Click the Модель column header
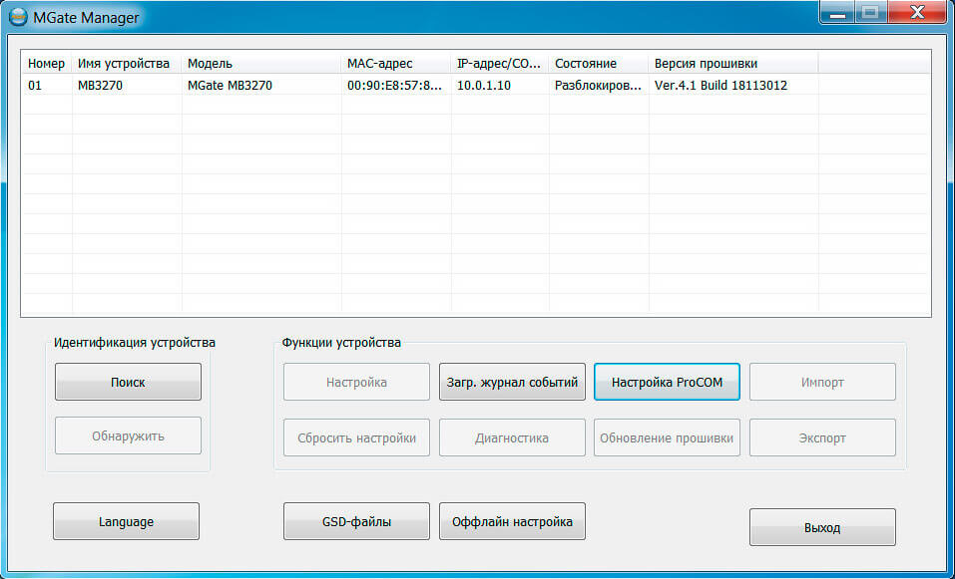 point(261,63)
